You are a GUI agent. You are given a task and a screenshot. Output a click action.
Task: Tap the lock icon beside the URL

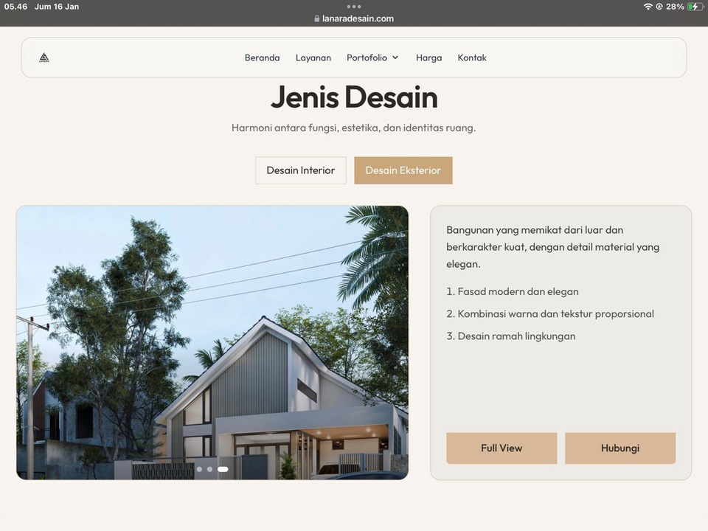click(x=317, y=19)
